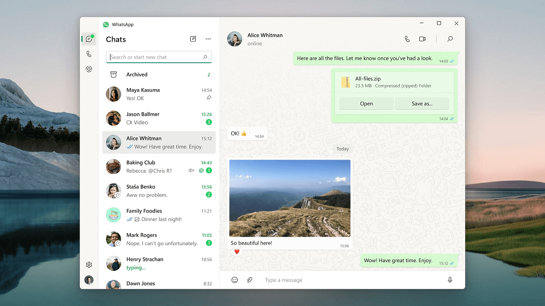Open the Status tab in sidebar

click(x=89, y=69)
